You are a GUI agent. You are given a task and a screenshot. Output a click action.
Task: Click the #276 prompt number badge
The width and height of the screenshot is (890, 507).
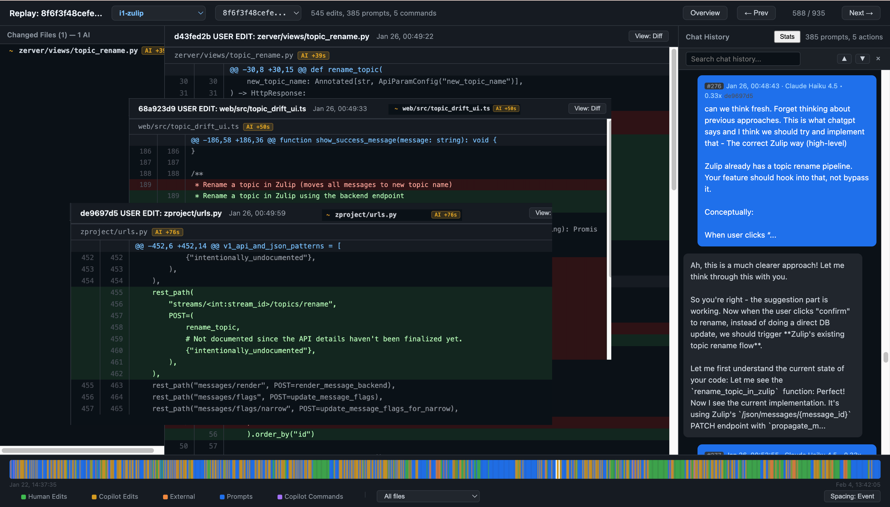[714, 86]
